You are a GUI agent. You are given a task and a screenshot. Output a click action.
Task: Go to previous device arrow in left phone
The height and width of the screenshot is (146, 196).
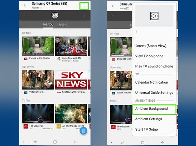(25, 15)
